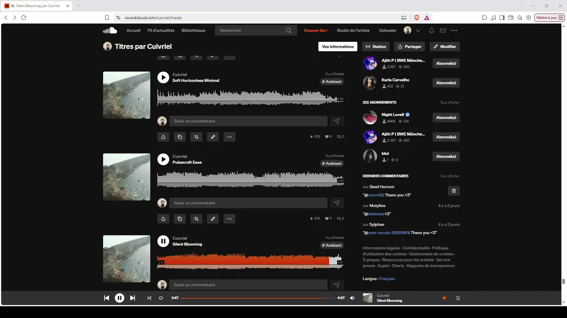Edit the Soft Horizonless Minimal track
Screen dimensions: 567x318
[x=213, y=137]
